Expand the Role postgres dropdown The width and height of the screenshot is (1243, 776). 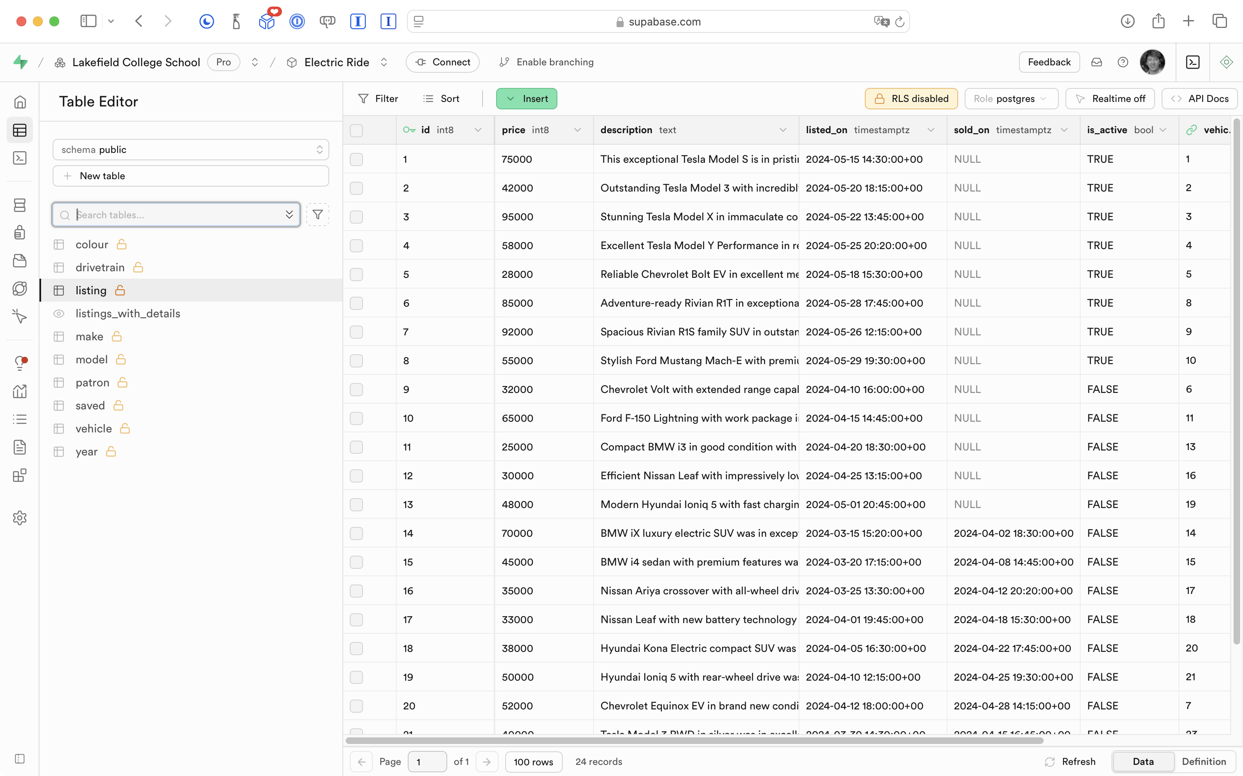pos(1010,99)
